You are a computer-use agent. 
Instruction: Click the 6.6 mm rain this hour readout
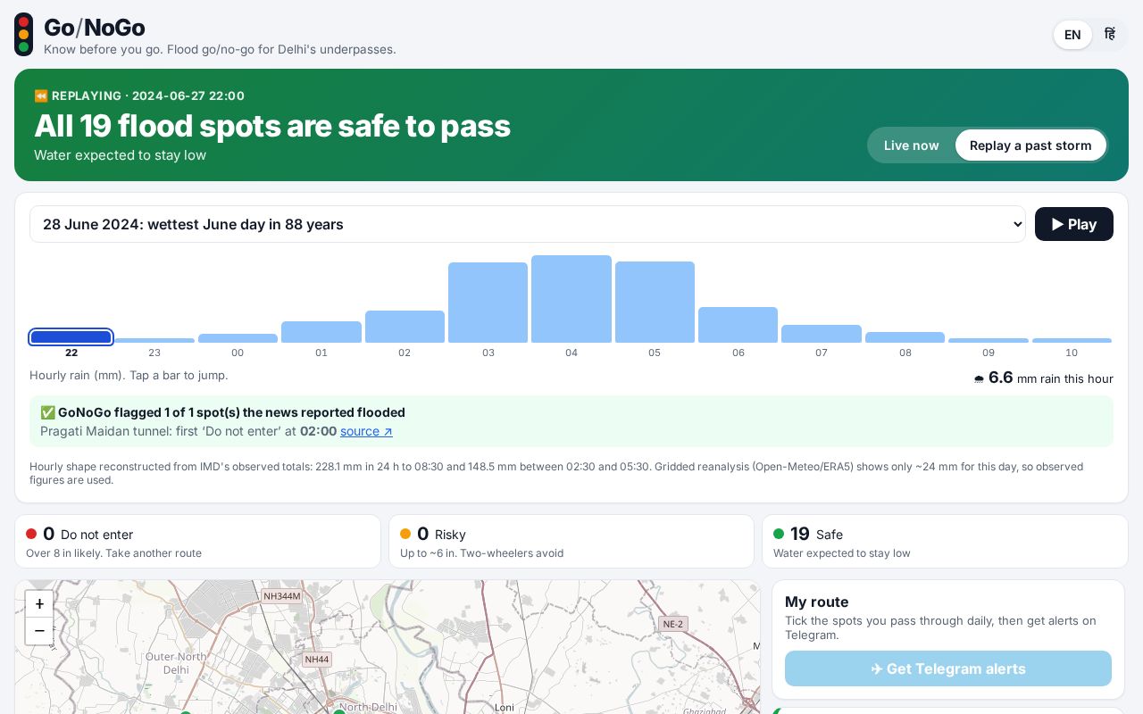pyautogui.click(x=1043, y=378)
